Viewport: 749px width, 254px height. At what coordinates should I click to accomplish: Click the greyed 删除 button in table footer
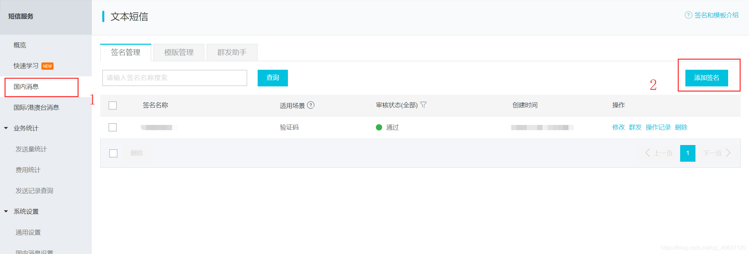137,153
